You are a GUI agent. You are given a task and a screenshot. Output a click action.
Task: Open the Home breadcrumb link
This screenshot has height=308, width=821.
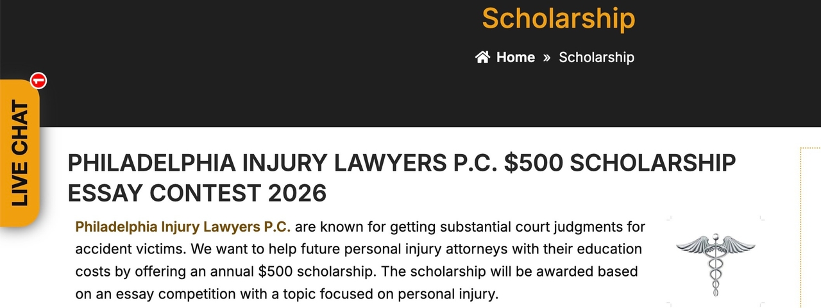(x=515, y=57)
